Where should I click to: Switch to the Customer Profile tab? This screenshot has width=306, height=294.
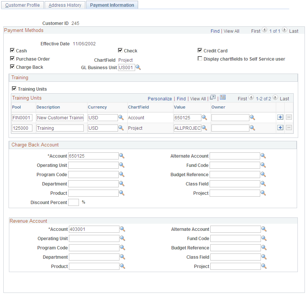pyautogui.click(x=22, y=5)
